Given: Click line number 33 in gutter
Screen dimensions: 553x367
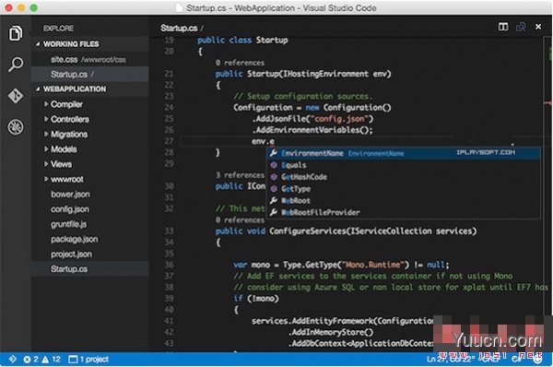Looking at the screenshot, I should 169,231.
